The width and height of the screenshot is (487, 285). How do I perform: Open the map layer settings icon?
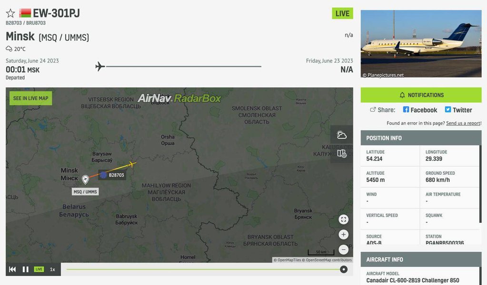(x=342, y=153)
